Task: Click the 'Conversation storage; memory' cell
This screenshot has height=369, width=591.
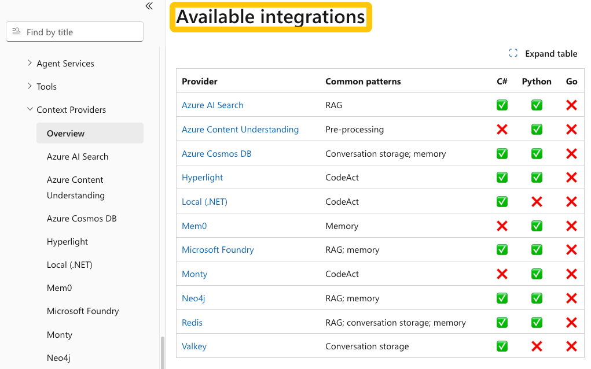Action: (x=385, y=154)
